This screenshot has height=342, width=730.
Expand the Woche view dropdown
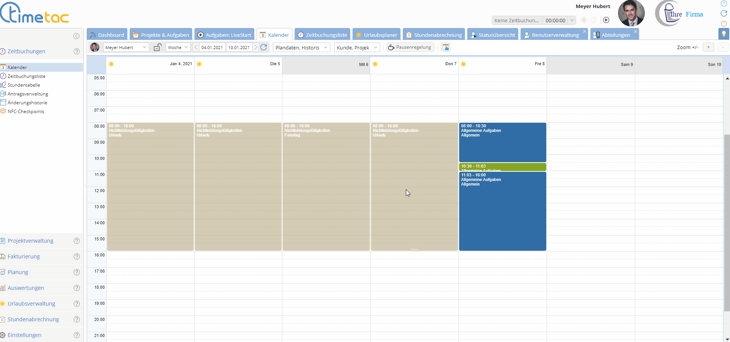tap(178, 48)
